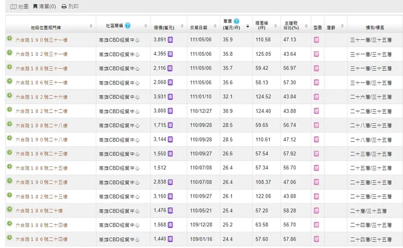Open address link 六合路188號二十四樓
The width and height of the screenshot is (403, 248).
(x=41, y=225)
